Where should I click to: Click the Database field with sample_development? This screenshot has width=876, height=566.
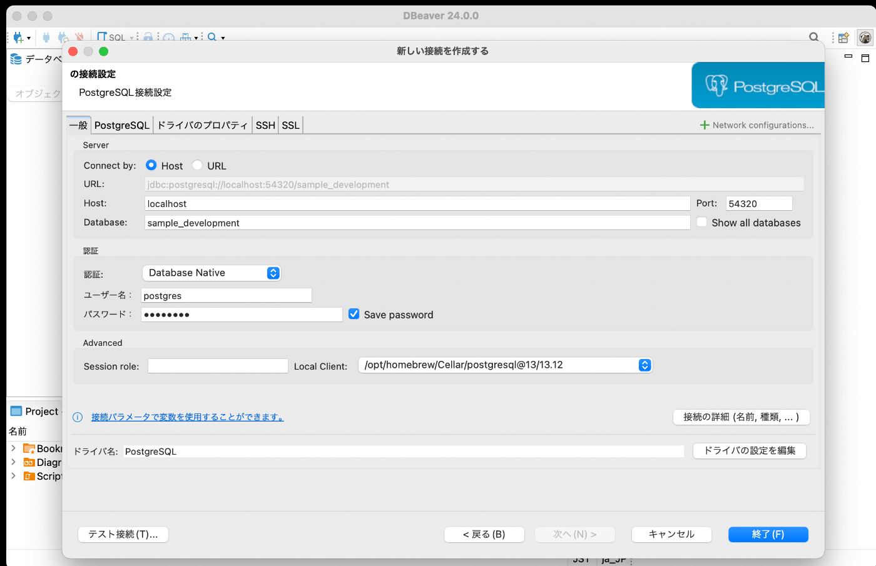pyautogui.click(x=417, y=223)
